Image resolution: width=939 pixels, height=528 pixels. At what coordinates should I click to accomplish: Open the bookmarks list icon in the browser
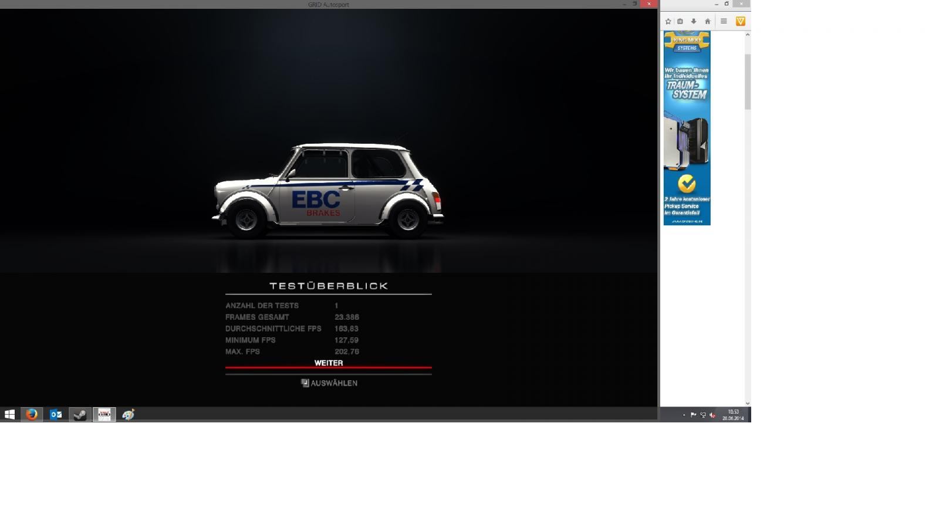tap(680, 21)
